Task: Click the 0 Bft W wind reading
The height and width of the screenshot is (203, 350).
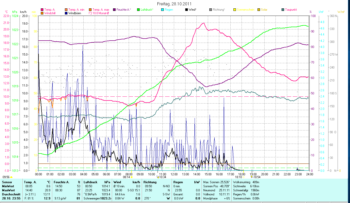Action: tap(120, 198)
